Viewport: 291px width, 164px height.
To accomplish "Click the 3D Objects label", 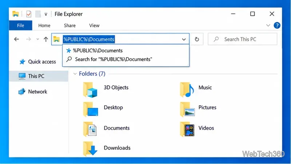I will [x=116, y=87].
